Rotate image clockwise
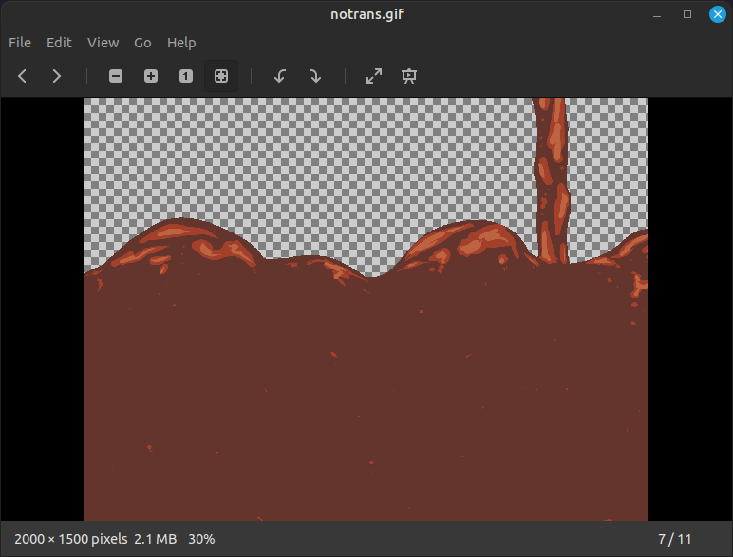 [315, 76]
